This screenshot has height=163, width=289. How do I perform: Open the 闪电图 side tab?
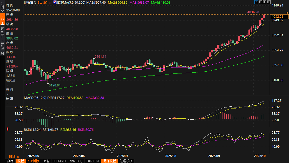pyautogui.click(x=2, y=32)
